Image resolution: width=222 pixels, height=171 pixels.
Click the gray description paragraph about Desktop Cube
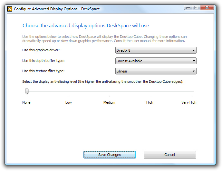click(x=104, y=38)
